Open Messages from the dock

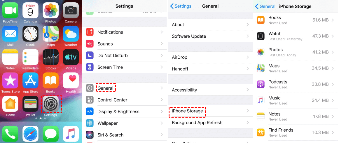coord(50,134)
